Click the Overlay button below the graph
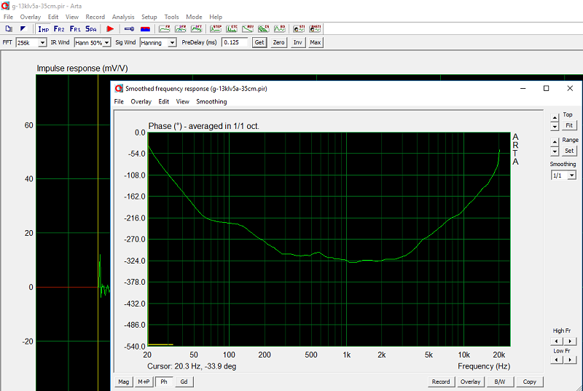The image size is (583, 391). (470, 382)
